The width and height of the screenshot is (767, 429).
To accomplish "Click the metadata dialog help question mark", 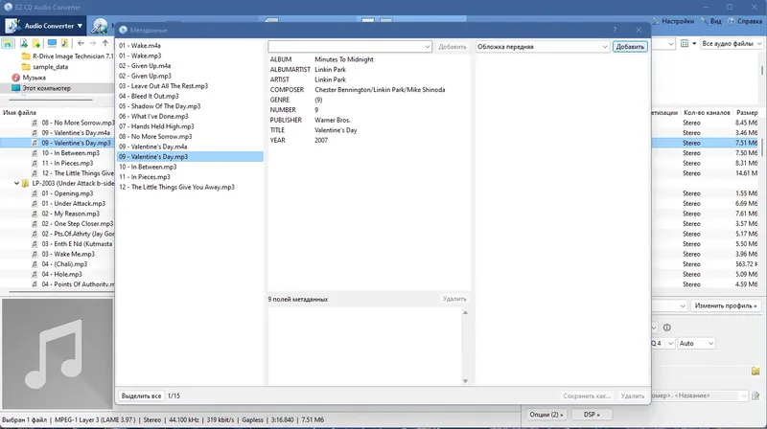I will [615, 31].
